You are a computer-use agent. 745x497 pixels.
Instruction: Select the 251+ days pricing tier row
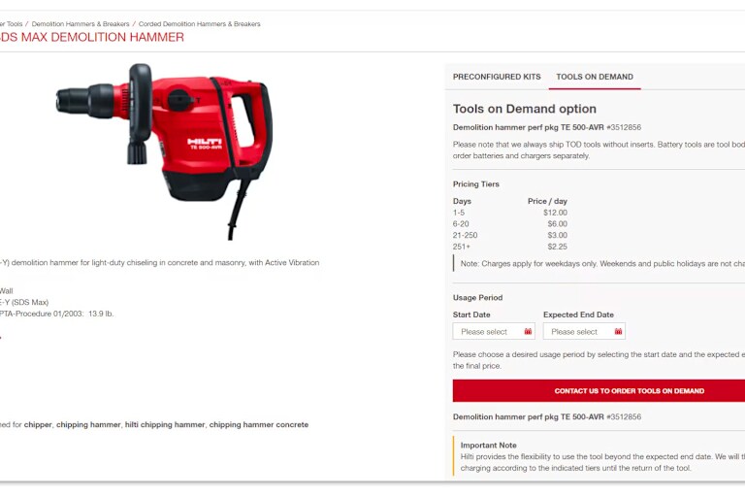click(510, 247)
